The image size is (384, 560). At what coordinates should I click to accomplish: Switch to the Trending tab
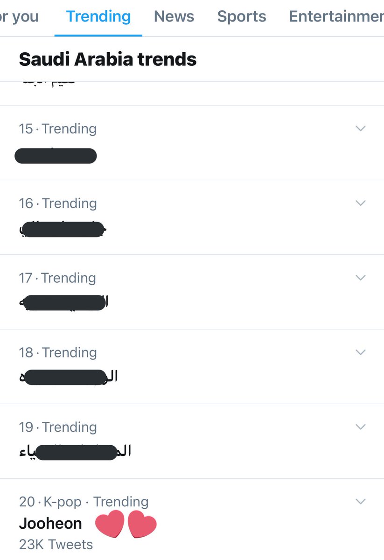[98, 17]
